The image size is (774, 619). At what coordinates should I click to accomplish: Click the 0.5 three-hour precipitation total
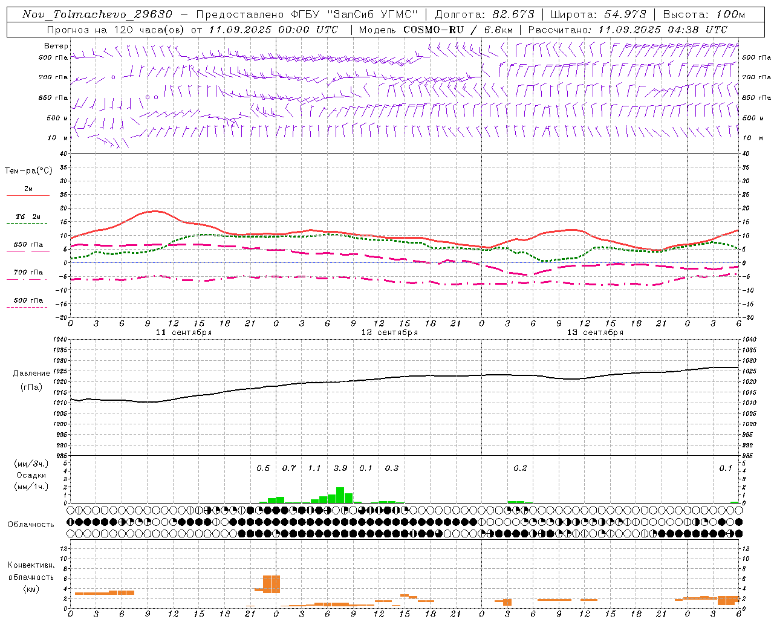pos(263,468)
